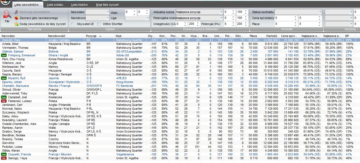The width and height of the screenshot is (360, 163).
Task: Open the Moja lista życzeń tab
Action: (107, 5)
